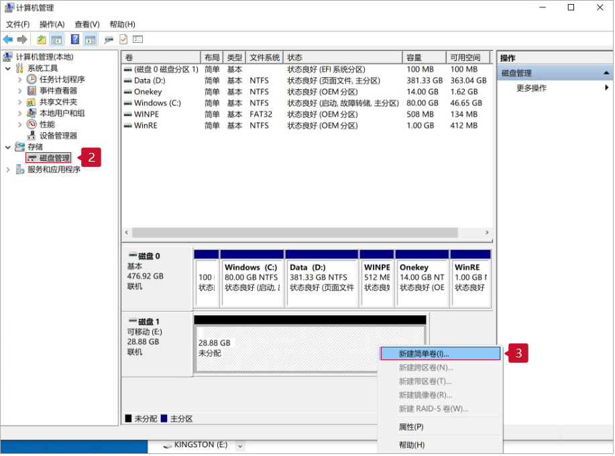Viewport: 615px width, 456px height.
Task: Expand the 服务和应用程序 node
Action: click(8, 170)
